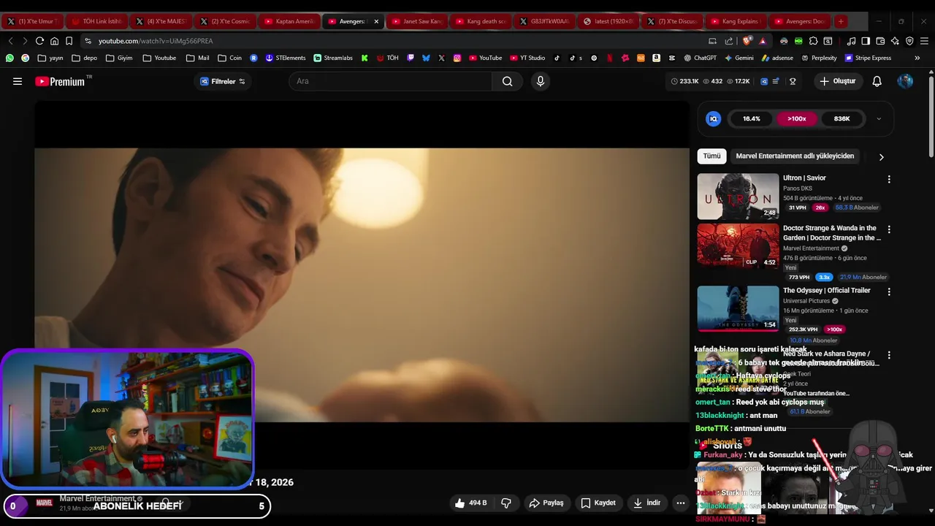Open ChatGPT bookmark
This screenshot has width=935, height=526.
point(700,58)
